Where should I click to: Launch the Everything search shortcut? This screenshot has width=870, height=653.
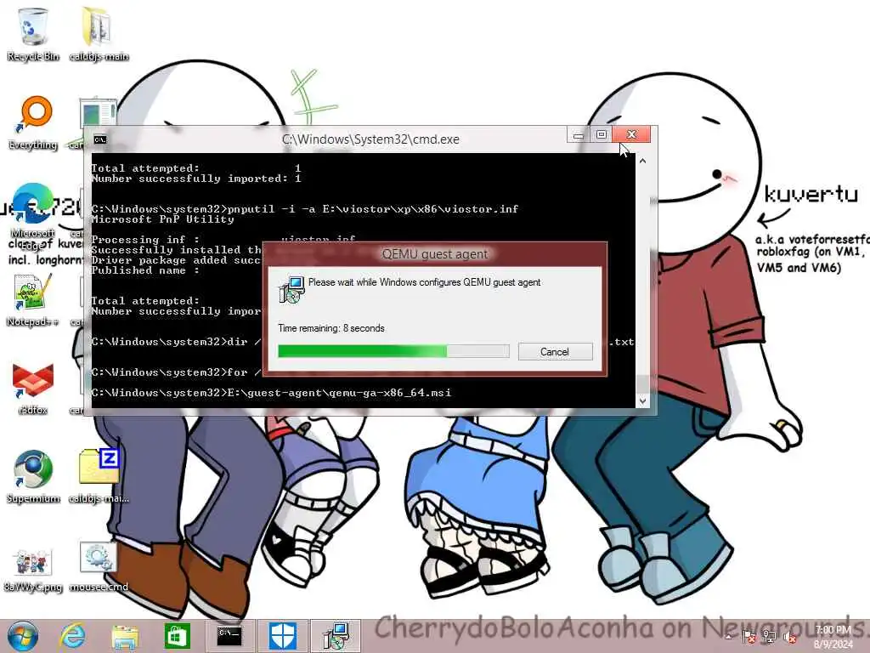pyautogui.click(x=33, y=122)
